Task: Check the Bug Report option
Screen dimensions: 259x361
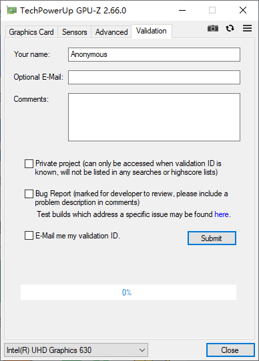Action: [29, 194]
